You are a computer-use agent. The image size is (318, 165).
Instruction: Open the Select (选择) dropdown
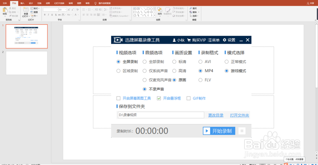click(x=194, y=16)
